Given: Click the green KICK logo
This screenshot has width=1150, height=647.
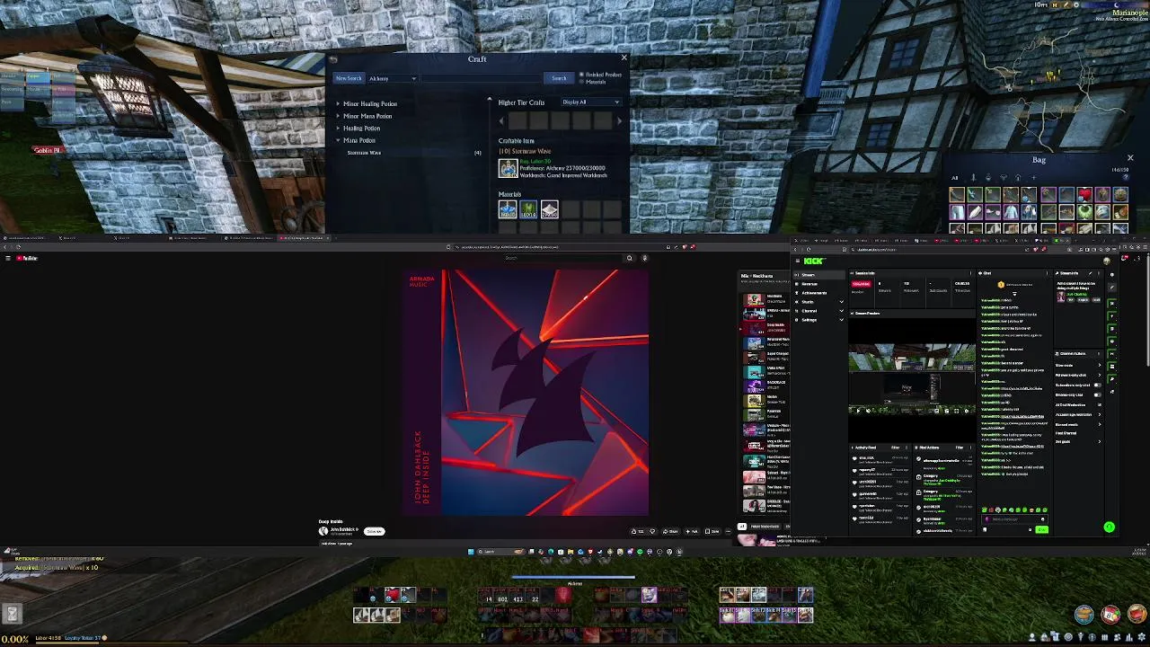Looking at the screenshot, I should click(x=814, y=261).
